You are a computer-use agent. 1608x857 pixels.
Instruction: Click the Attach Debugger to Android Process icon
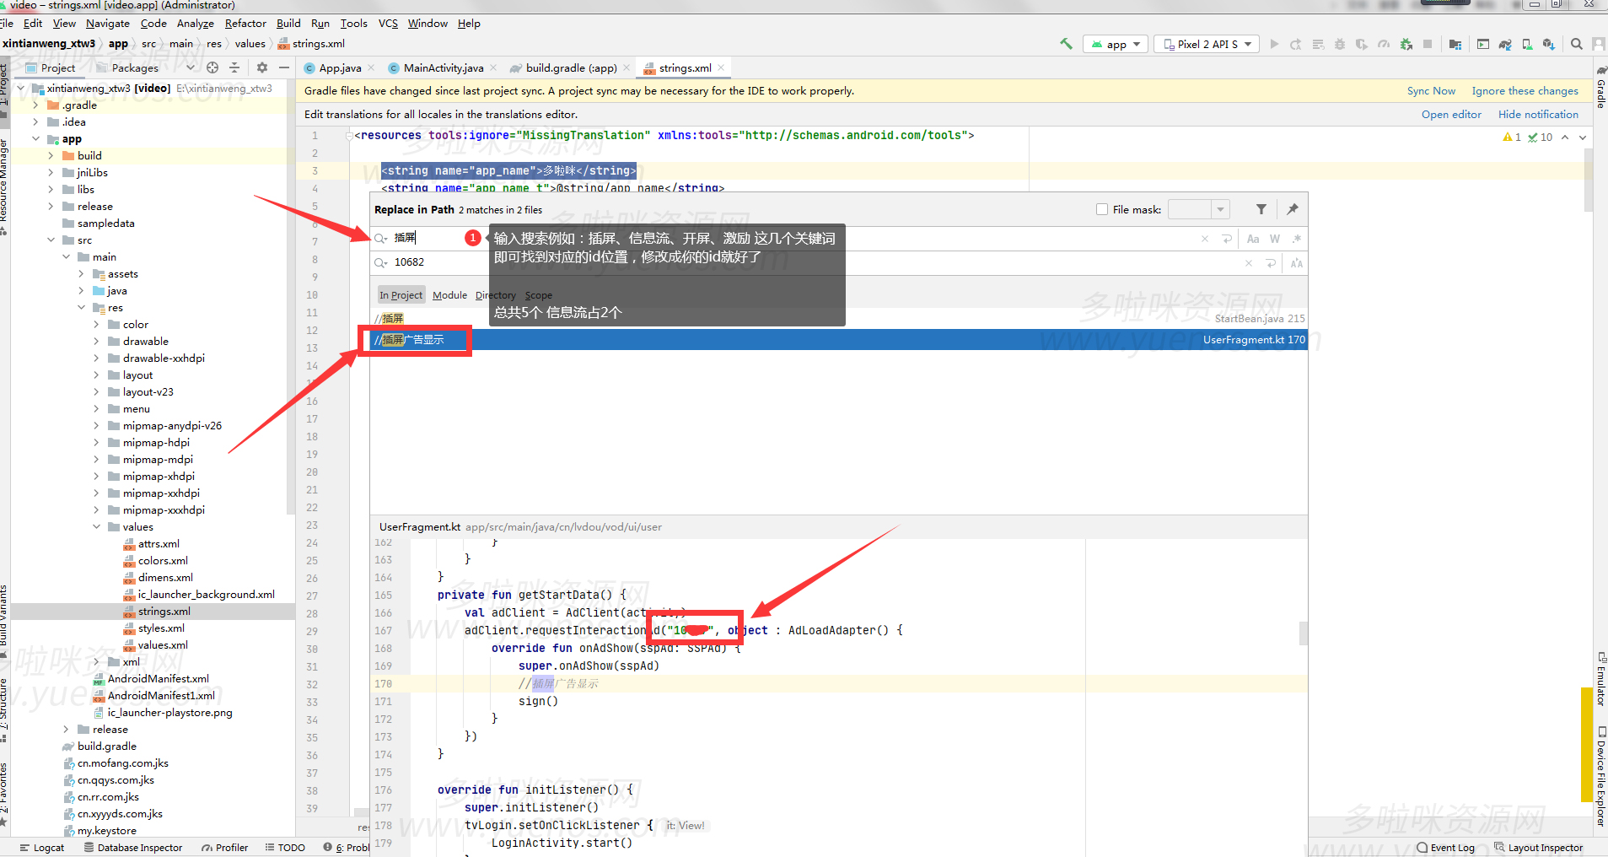point(1406,44)
